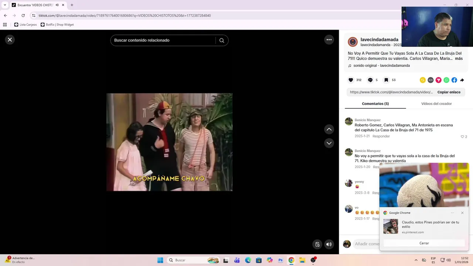Click taskbar Buscar search box
The height and width of the screenshot is (266, 473).
tap(193, 260)
